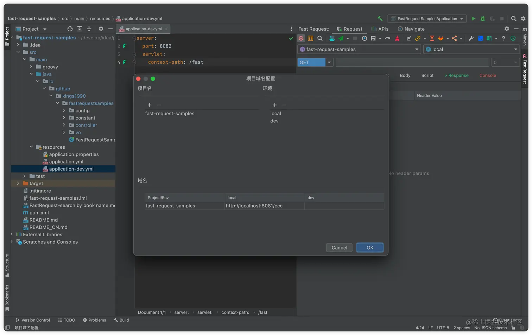Screen dimensions: 532x335
Task: Switch to the APIs tab
Action: point(380,29)
